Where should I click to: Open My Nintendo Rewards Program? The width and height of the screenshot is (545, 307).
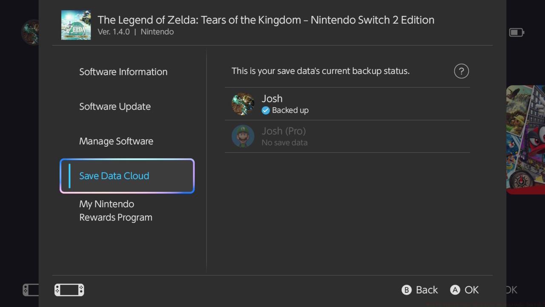[x=116, y=211]
